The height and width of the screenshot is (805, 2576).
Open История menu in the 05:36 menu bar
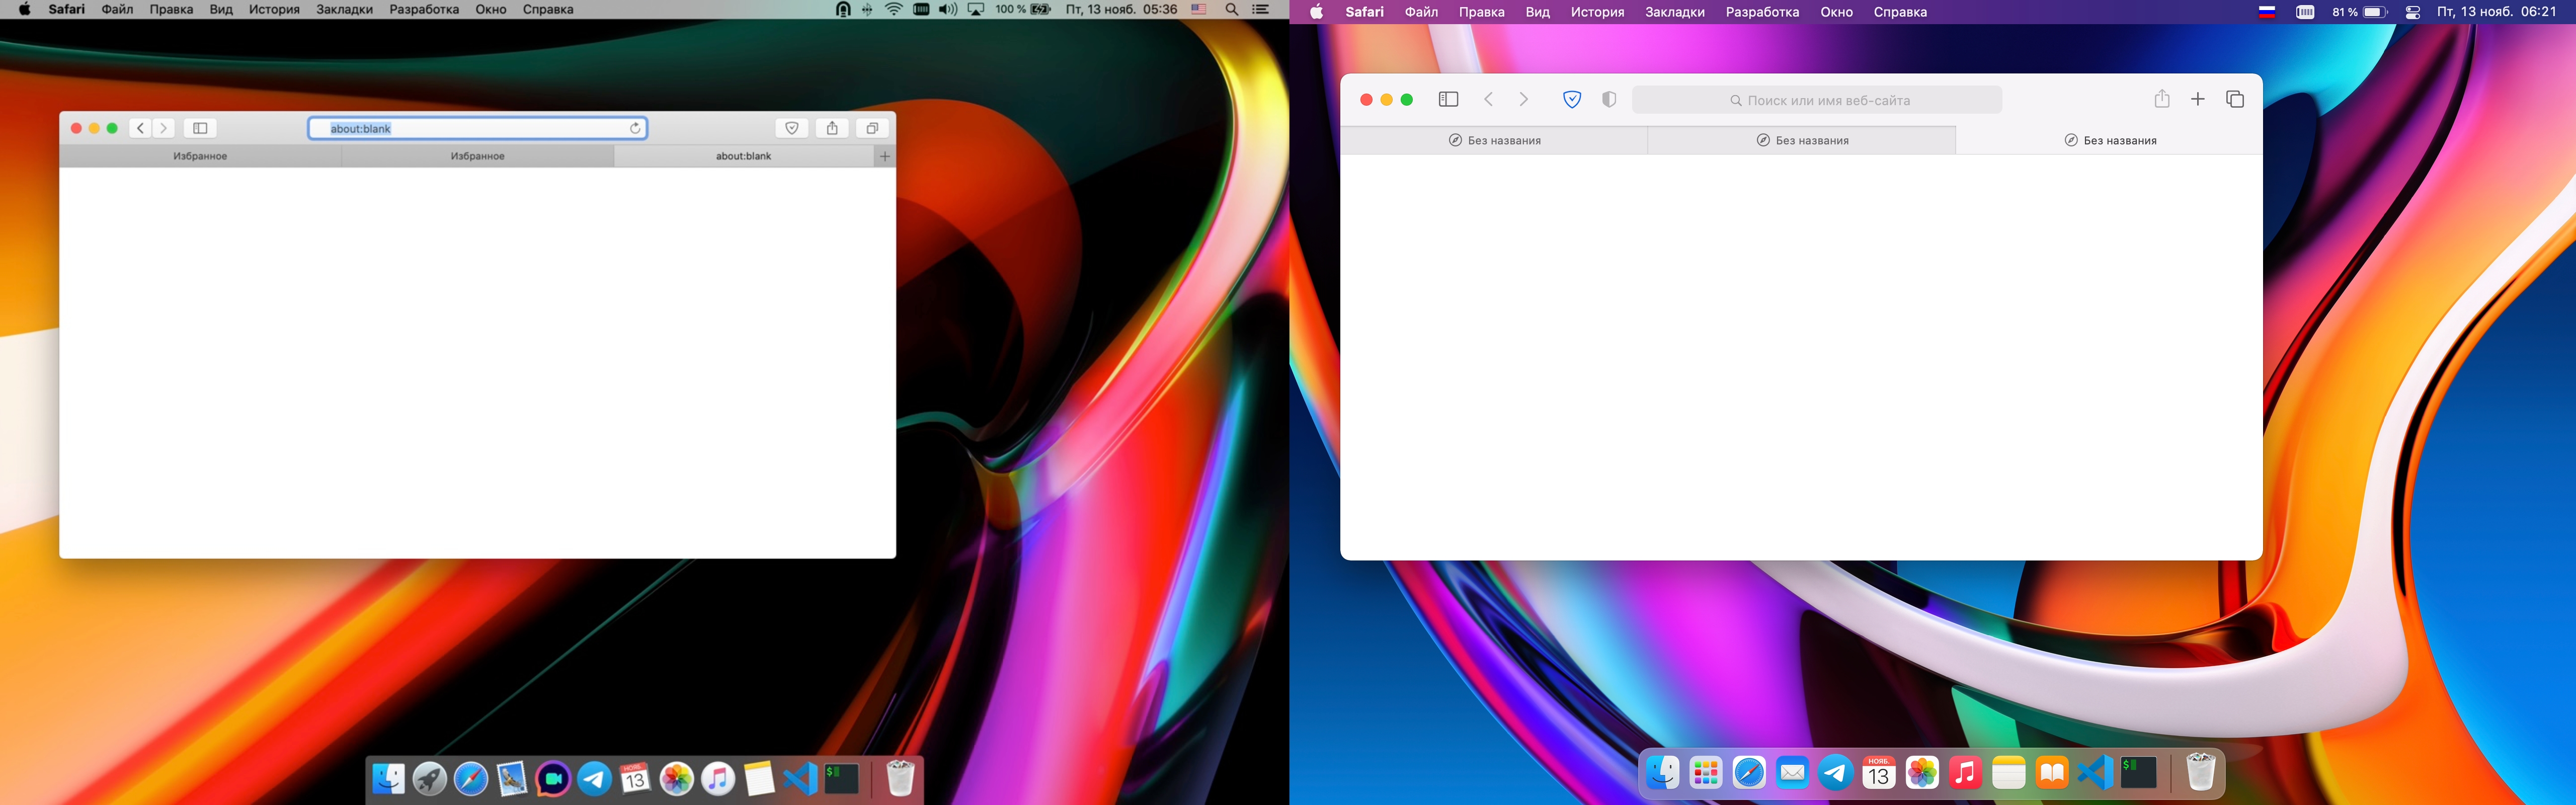(274, 9)
